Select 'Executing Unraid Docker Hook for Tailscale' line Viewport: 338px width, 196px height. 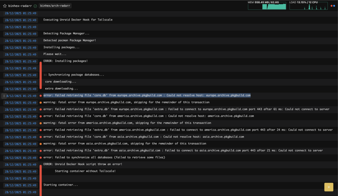[78, 20]
